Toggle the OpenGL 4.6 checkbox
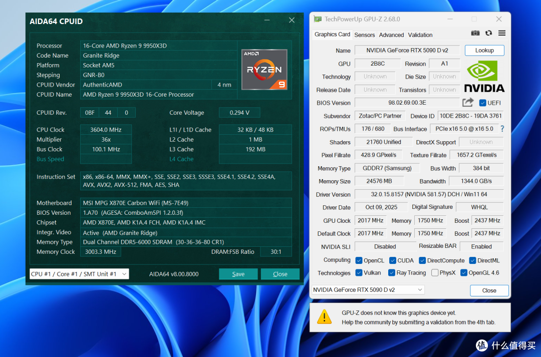541x357 pixels. [464, 273]
